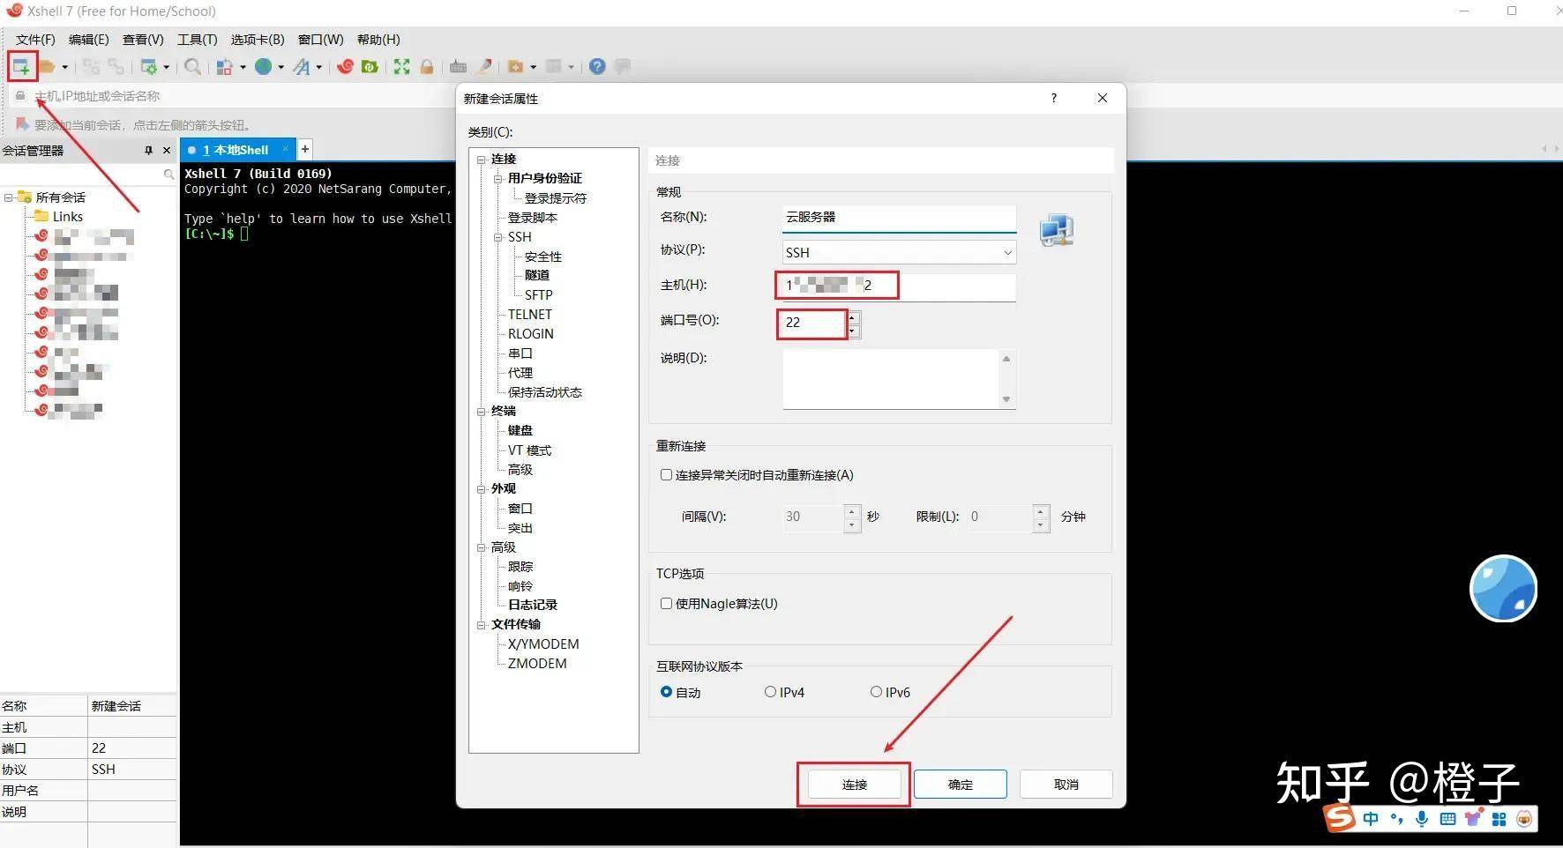Click the Session Manager search icon

click(x=168, y=175)
